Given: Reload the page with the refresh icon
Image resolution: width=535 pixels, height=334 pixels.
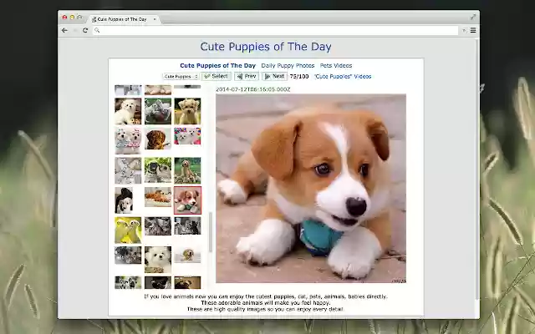Looking at the screenshot, I should point(85,30).
